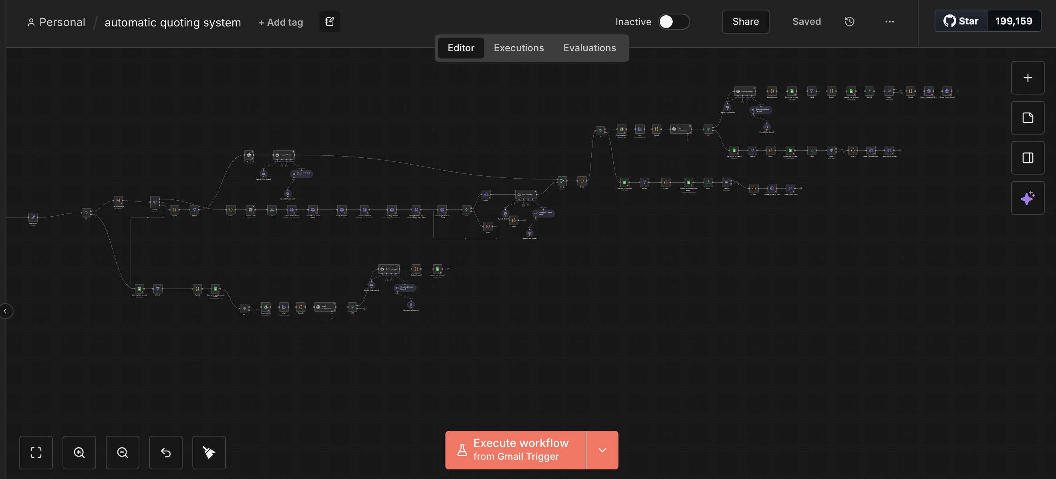
Task: Open Execute workflow trigger dropdown arrow
Action: [x=602, y=450]
